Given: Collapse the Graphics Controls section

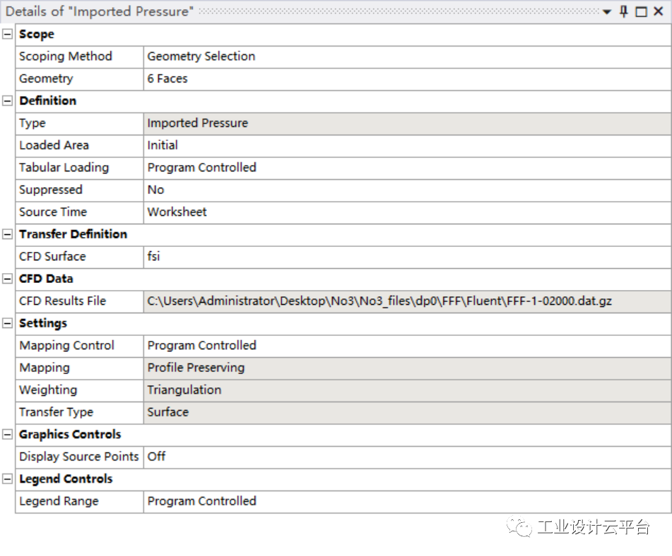Looking at the screenshot, I should pyautogui.click(x=7, y=435).
